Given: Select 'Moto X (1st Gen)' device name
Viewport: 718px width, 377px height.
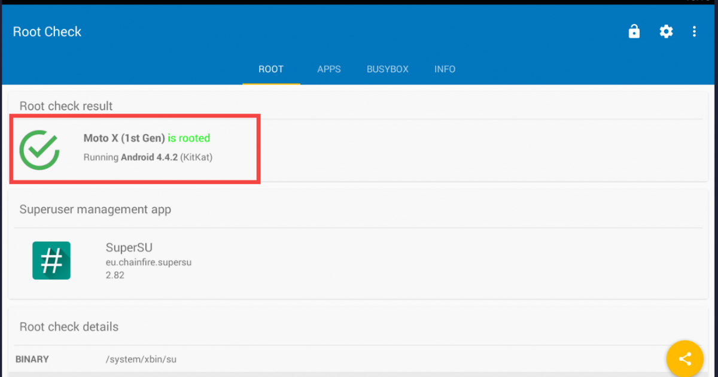Looking at the screenshot, I should [x=124, y=138].
